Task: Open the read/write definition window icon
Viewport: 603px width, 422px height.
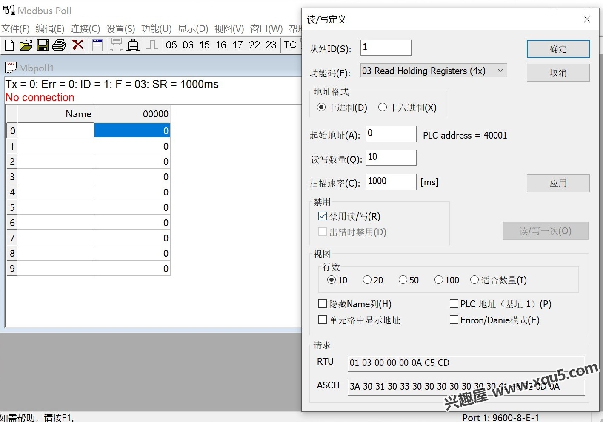Action: point(97,45)
